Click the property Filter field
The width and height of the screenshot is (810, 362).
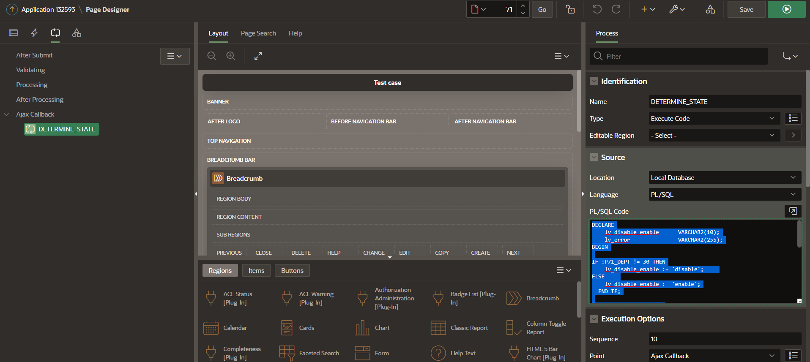(679, 56)
